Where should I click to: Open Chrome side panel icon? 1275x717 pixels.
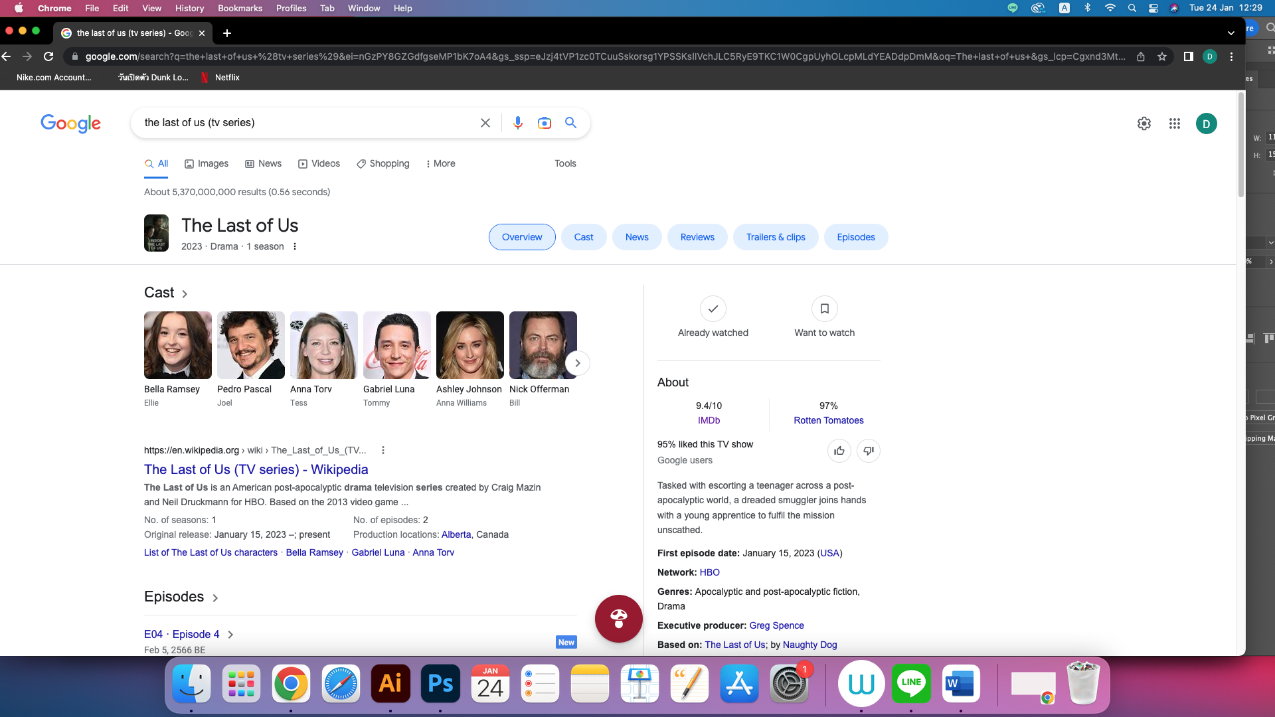point(1189,56)
